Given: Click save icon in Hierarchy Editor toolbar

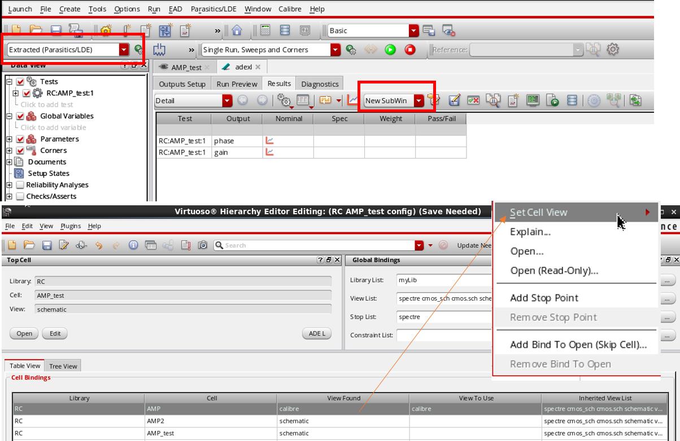Looking at the screenshot, I should 47,245.
